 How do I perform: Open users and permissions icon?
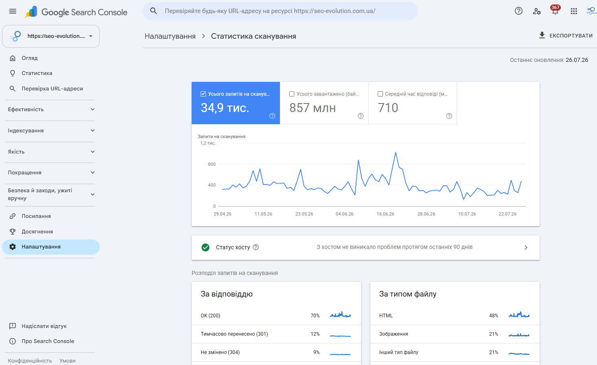coord(537,11)
